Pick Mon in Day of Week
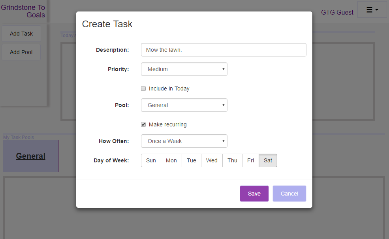 [x=171, y=160]
